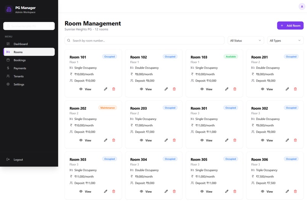Edit Room 203 with pencil icon

[x=166, y=140]
